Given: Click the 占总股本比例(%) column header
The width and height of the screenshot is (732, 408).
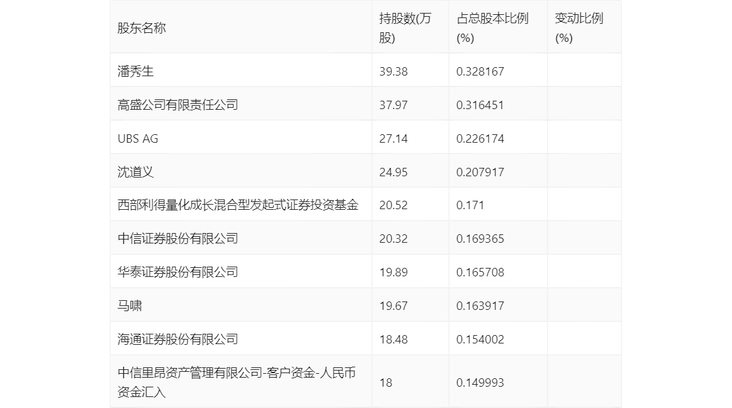Looking at the screenshot, I should pyautogui.click(x=493, y=28).
